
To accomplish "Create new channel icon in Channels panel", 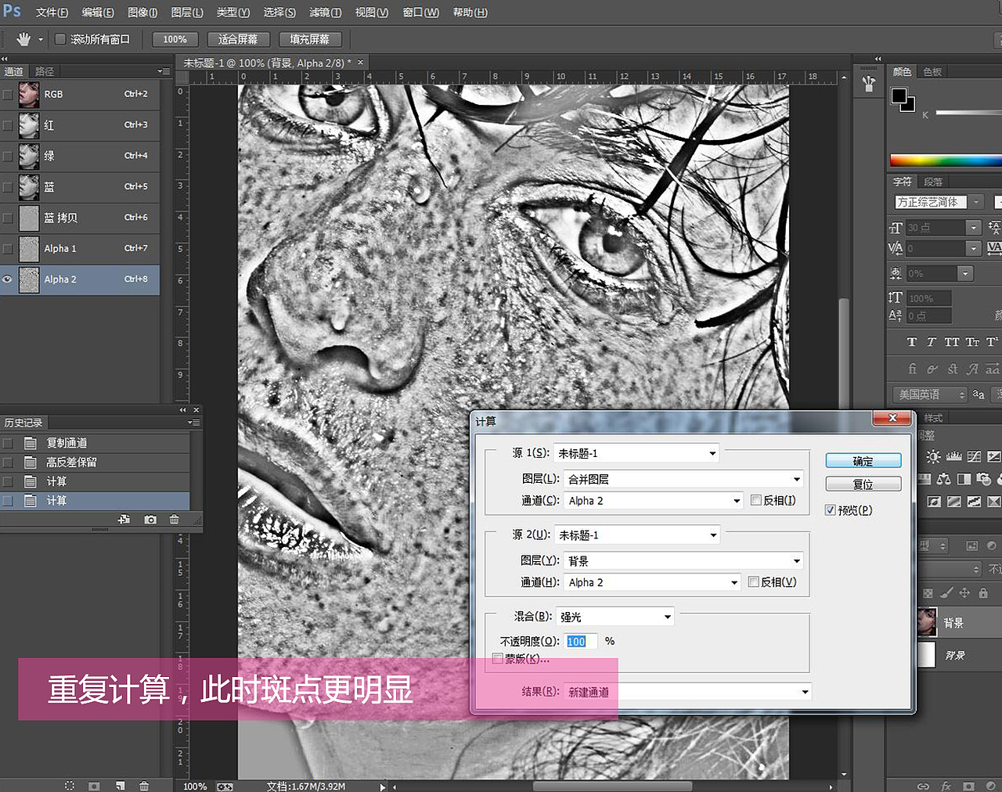I will 120,786.
